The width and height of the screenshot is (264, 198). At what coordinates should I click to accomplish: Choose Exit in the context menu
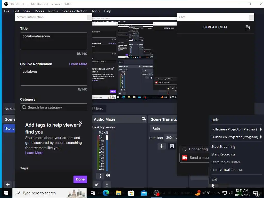[x=236, y=179]
